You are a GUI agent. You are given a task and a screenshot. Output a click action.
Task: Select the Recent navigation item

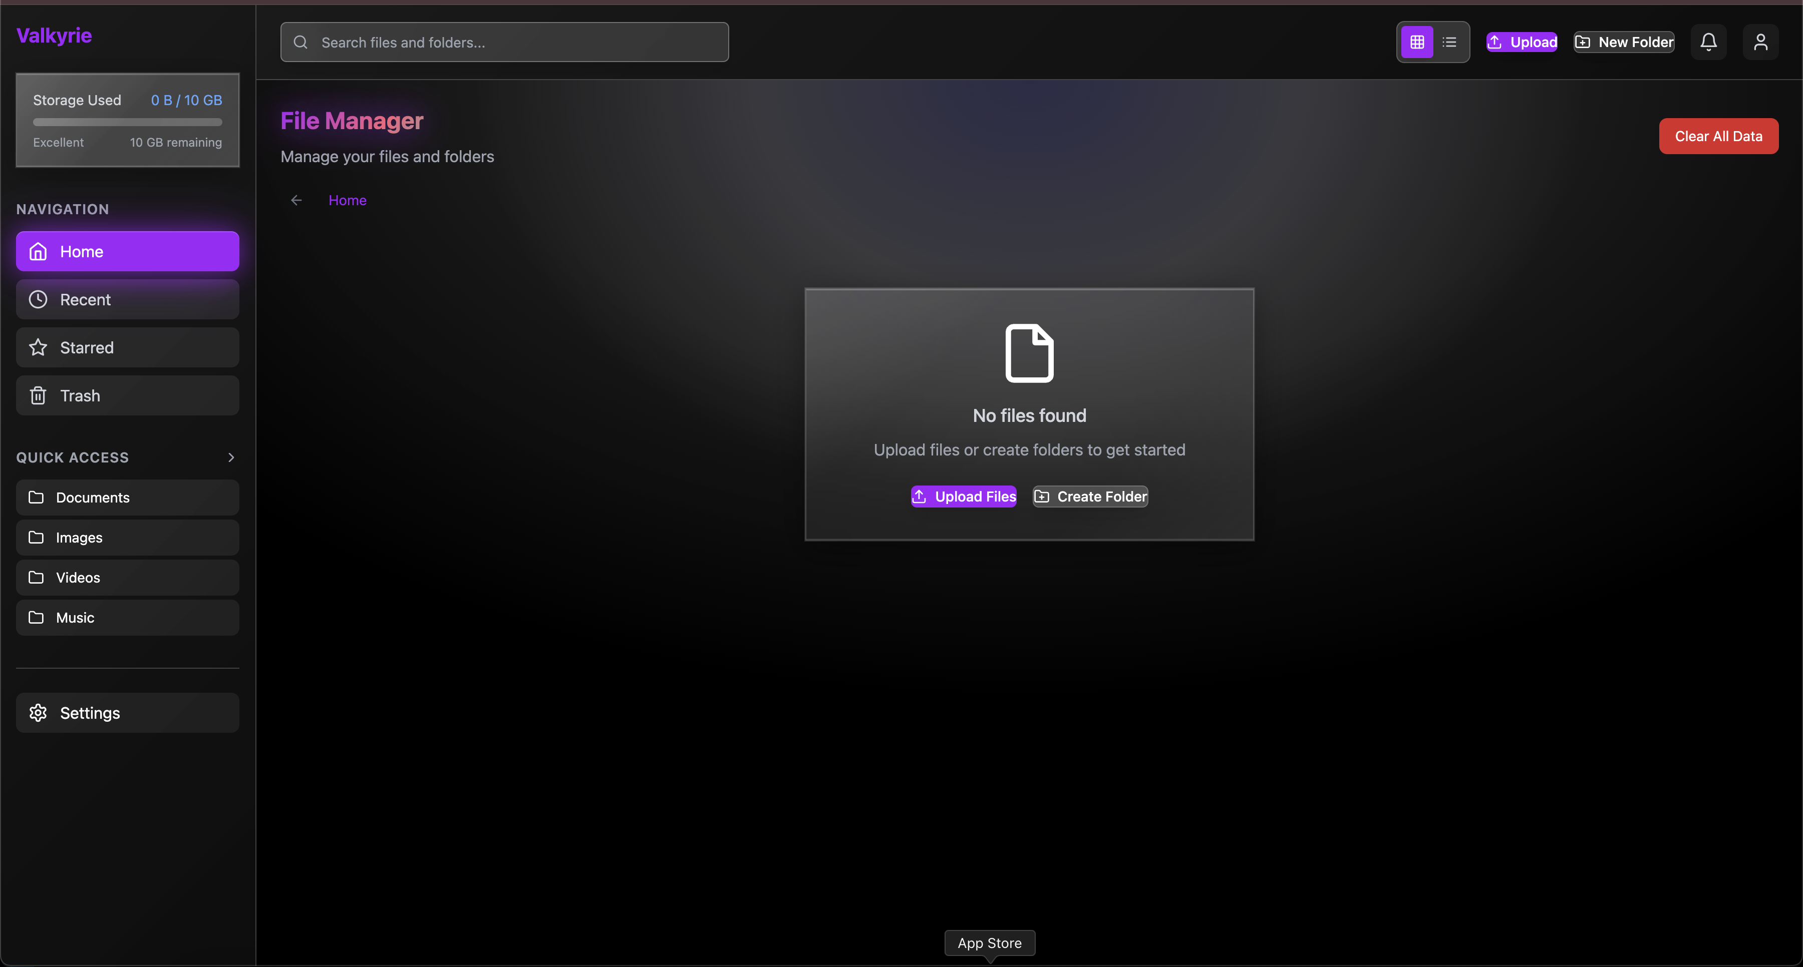(127, 299)
